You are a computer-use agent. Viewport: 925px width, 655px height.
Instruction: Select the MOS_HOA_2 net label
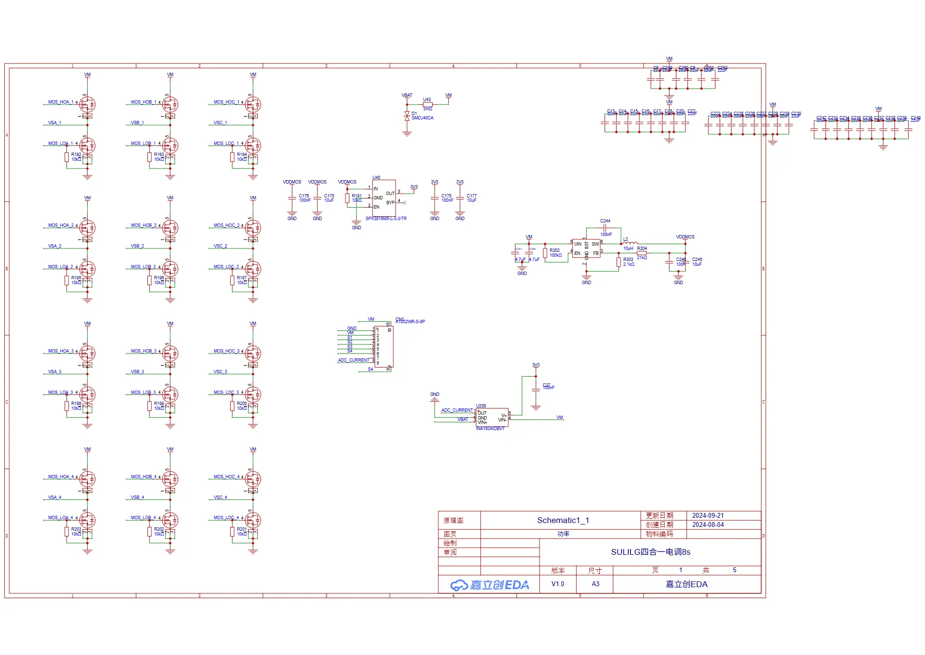(x=61, y=225)
